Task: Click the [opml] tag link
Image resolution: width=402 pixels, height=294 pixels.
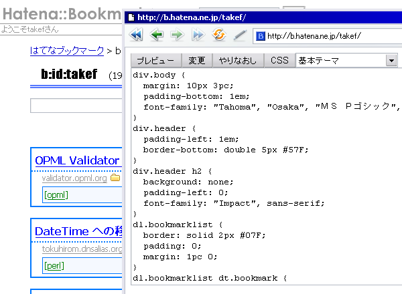Action: pos(56,195)
